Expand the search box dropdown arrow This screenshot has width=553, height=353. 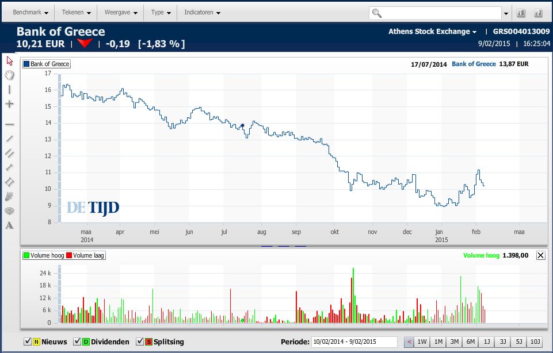(x=506, y=13)
